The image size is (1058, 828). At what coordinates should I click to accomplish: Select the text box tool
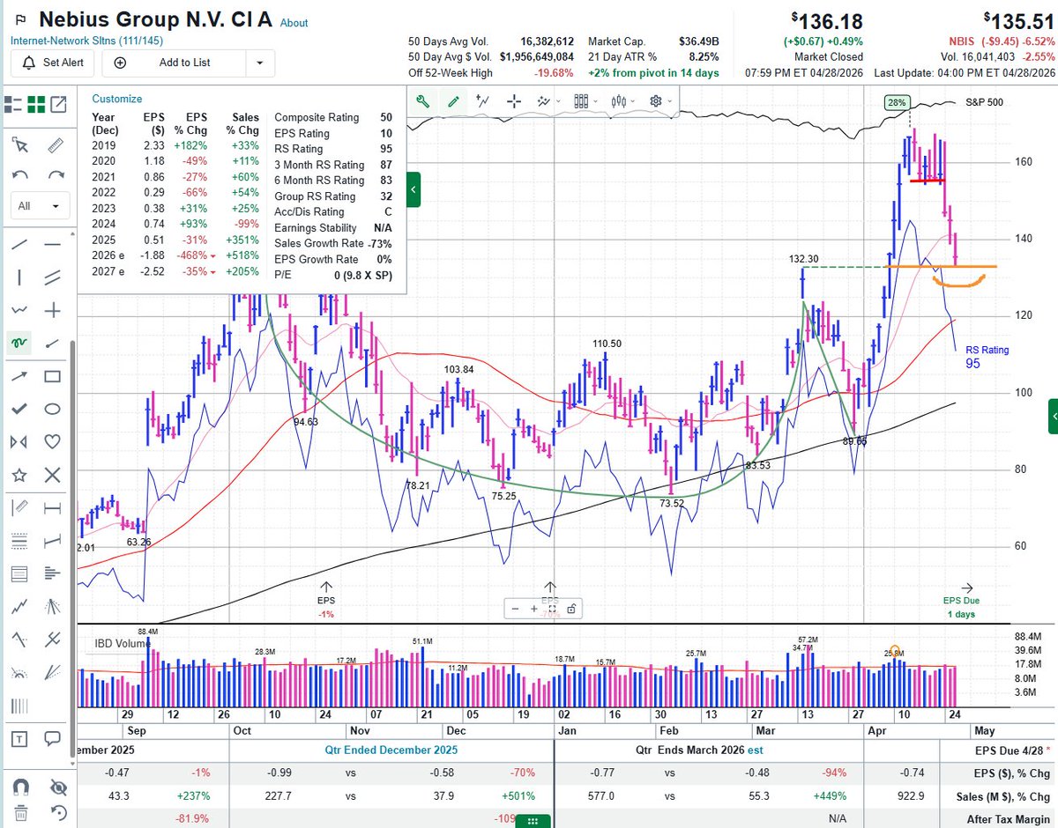coord(19,738)
